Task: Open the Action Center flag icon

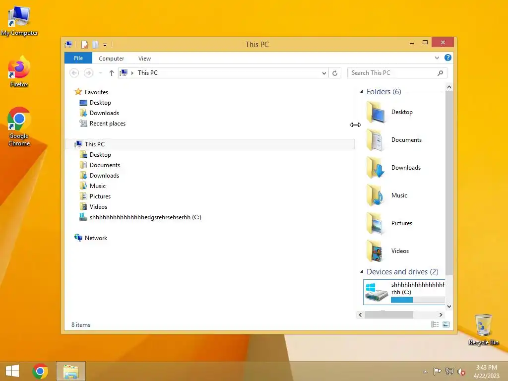Action: [x=438, y=372]
